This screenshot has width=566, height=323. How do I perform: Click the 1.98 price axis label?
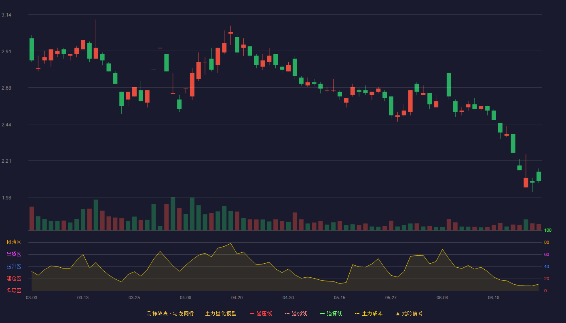click(6, 198)
